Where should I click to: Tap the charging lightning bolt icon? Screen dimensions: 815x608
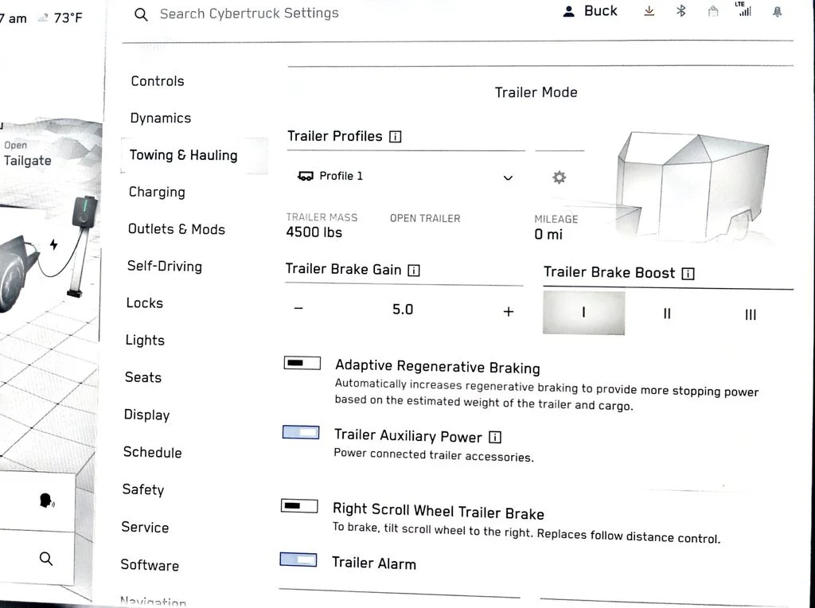(53, 244)
